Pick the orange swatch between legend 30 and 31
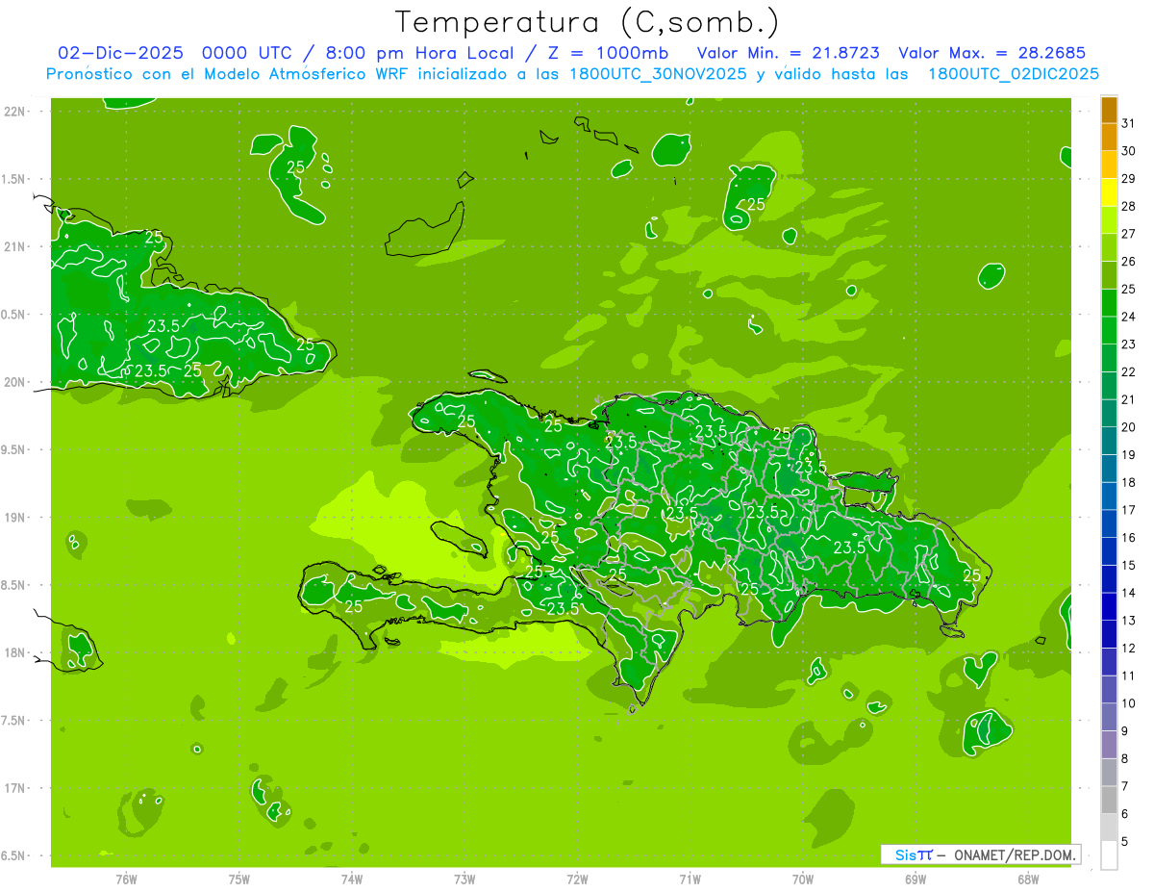This screenshot has width=1154, height=892. coord(1109,138)
